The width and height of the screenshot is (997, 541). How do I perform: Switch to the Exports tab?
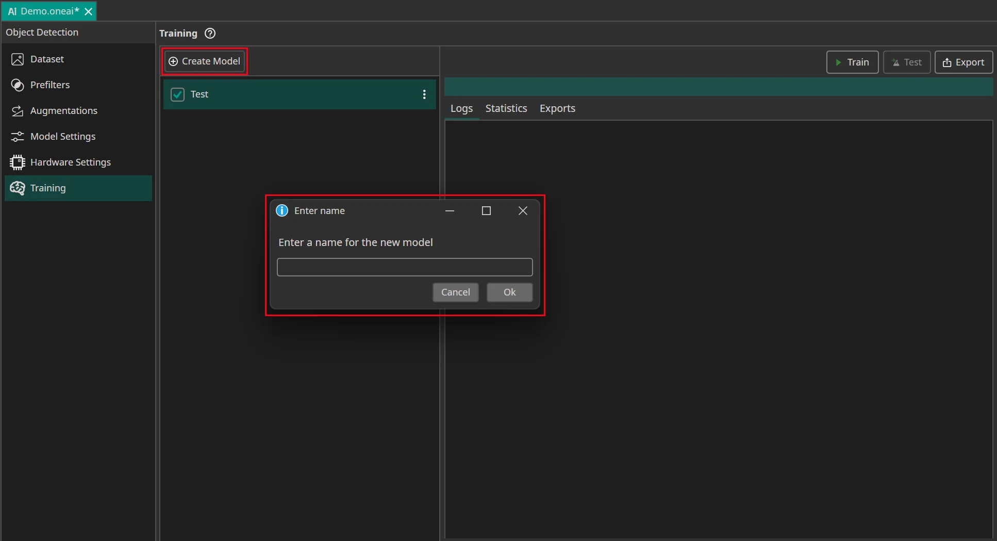coord(557,108)
